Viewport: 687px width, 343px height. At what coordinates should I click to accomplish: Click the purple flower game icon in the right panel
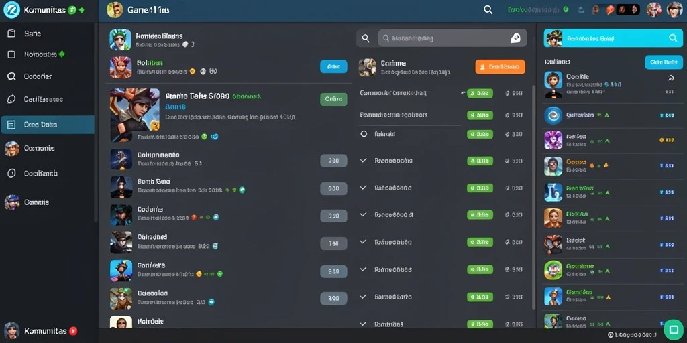click(x=553, y=140)
